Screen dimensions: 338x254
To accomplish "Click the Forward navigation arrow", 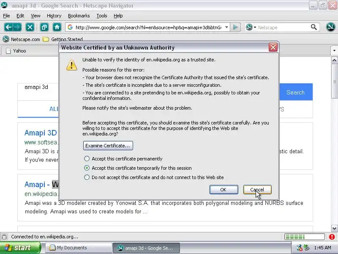I will coord(17,27).
